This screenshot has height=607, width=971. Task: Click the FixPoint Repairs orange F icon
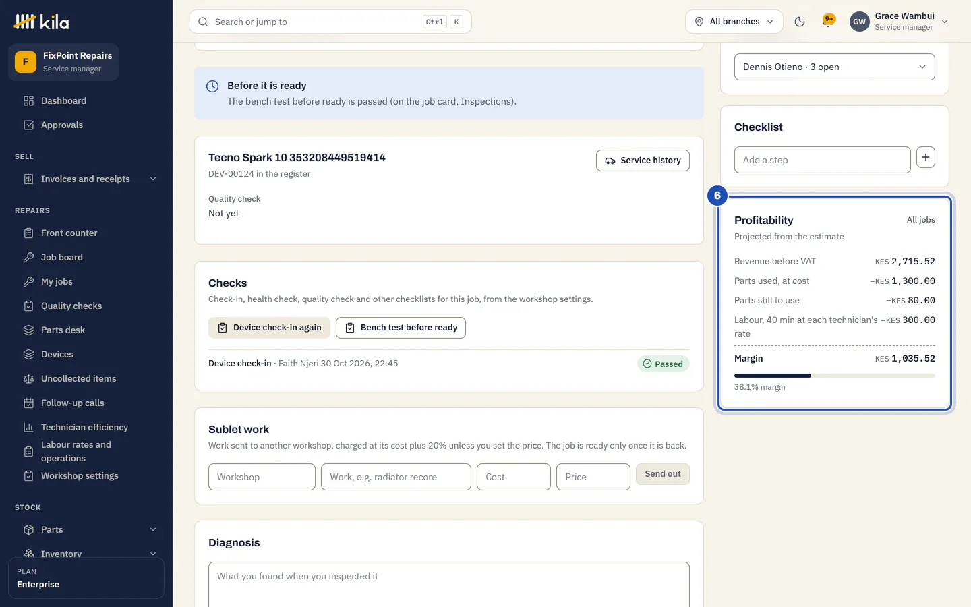click(x=26, y=62)
